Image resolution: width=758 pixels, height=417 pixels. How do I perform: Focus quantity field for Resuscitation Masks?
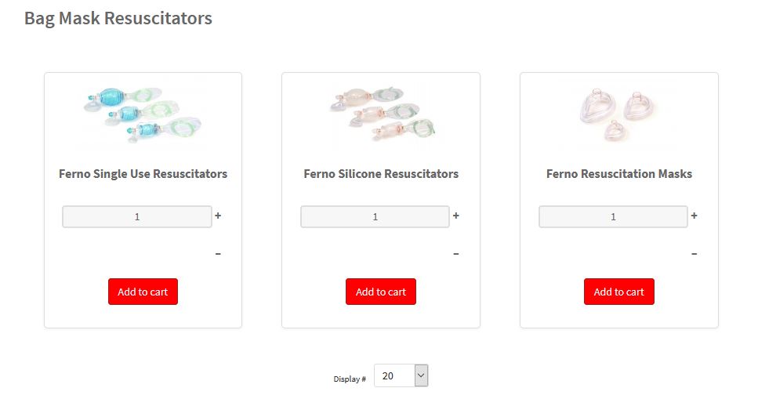[x=614, y=216]
